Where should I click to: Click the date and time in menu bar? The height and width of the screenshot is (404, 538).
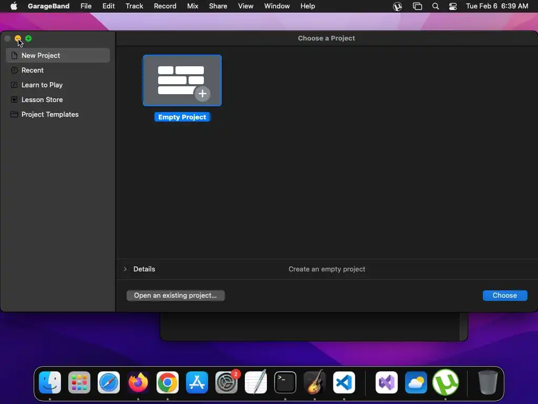(x=497, y=6)
